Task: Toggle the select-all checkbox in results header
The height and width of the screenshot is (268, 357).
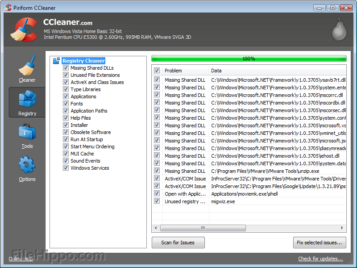Action: (157, 70)
